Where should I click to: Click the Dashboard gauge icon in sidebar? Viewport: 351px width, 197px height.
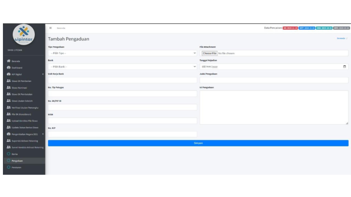8,67
